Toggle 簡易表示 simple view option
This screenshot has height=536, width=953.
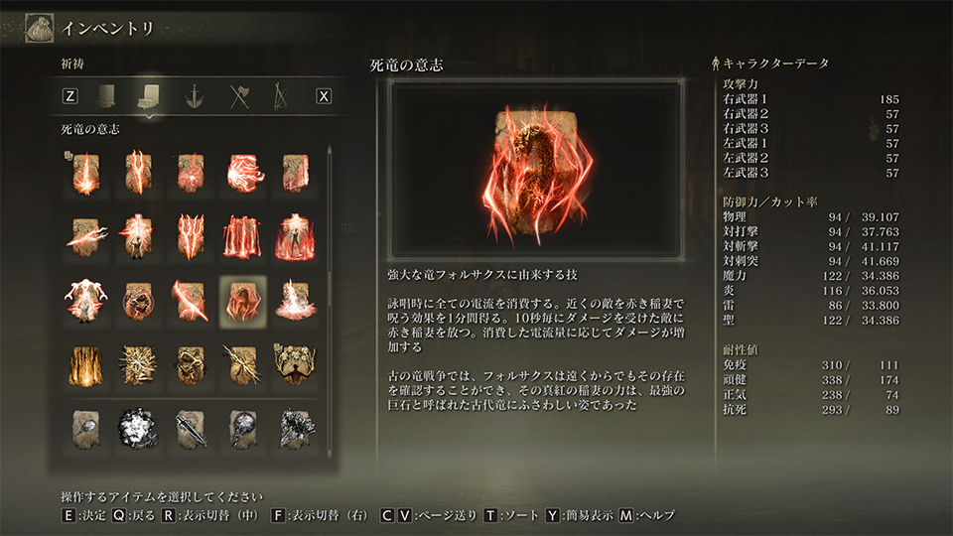click(579, 515)
